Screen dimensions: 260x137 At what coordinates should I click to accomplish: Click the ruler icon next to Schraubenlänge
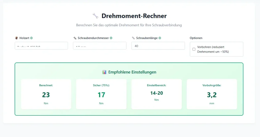coord(133,38)
